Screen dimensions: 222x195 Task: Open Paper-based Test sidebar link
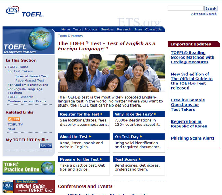click(30, 80)
